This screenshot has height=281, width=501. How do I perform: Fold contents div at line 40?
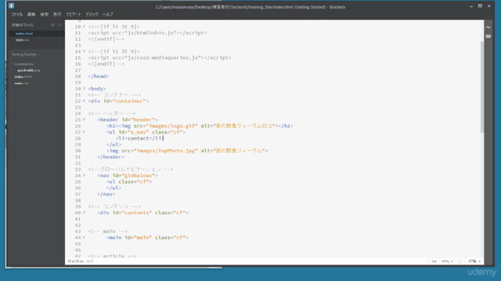pos(84,213)
